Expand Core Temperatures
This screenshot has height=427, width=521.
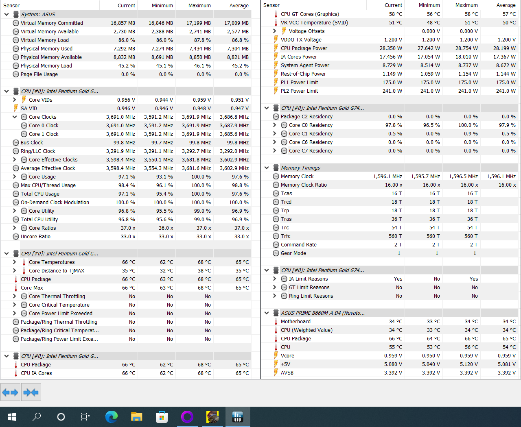15,262
